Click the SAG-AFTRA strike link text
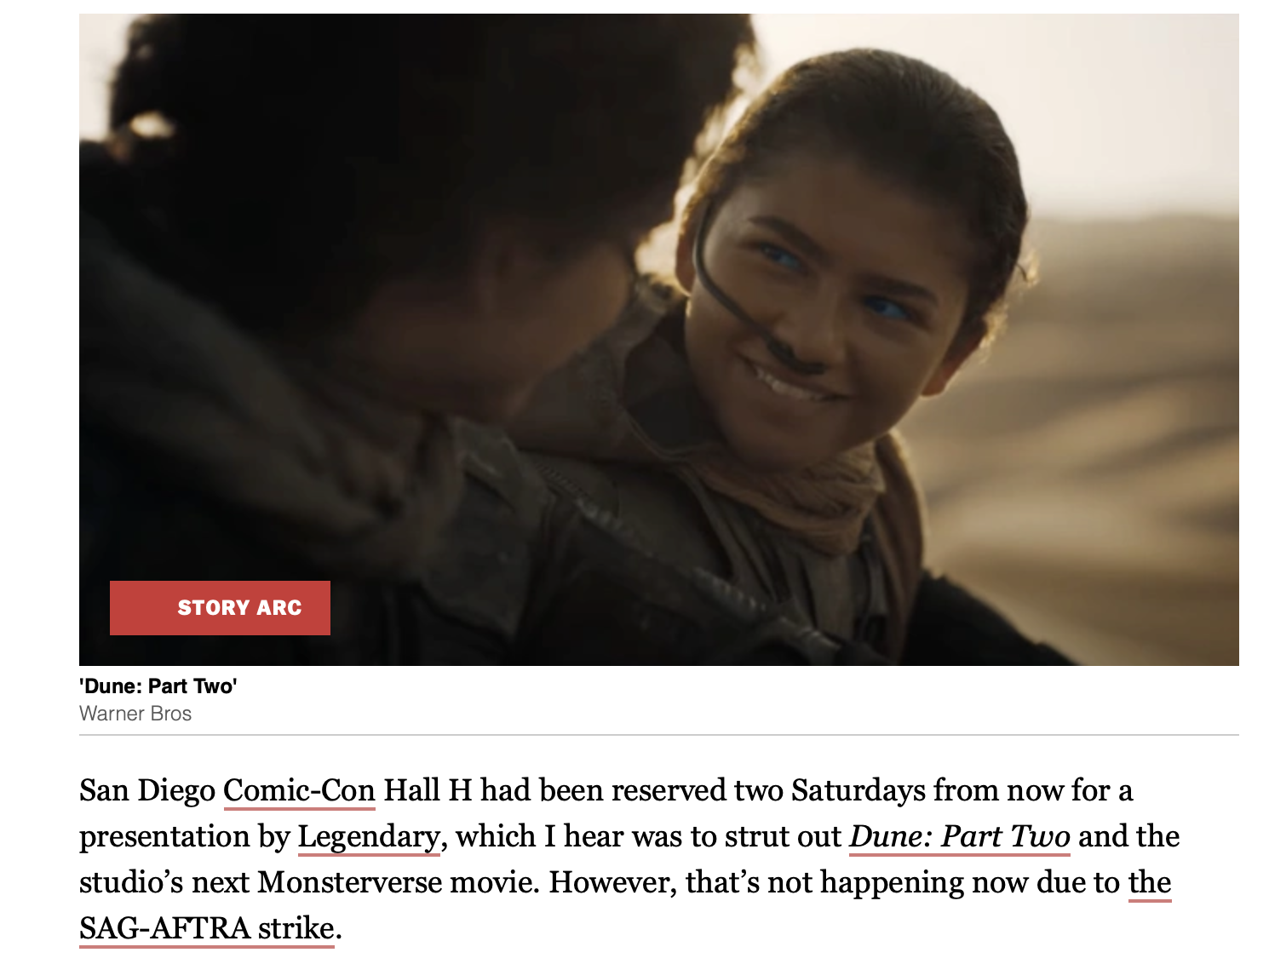Viewport: 1269px width, 964px height. (x=207, y=928)
